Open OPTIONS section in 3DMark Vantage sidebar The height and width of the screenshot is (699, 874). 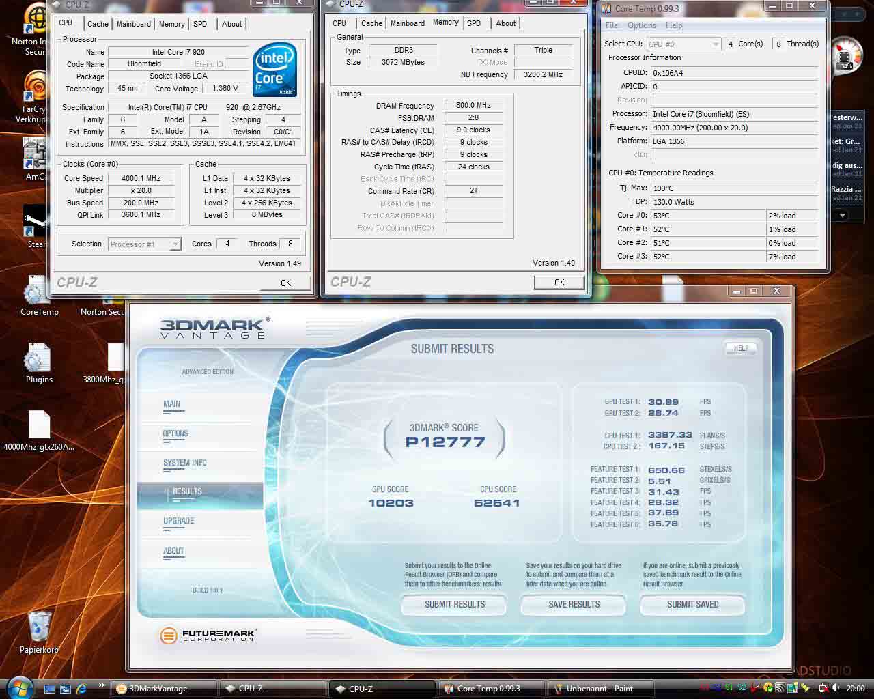click(x=175, y=433)
